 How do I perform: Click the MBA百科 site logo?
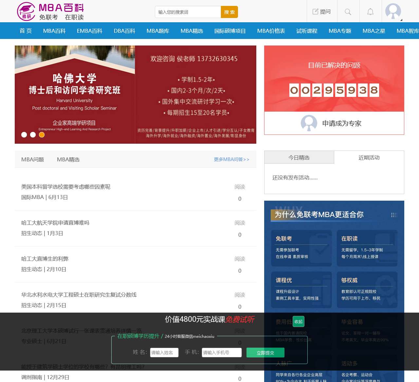click(50, 11)
